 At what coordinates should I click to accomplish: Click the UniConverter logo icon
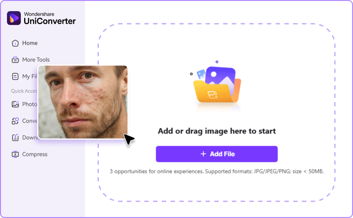(14, 18)
